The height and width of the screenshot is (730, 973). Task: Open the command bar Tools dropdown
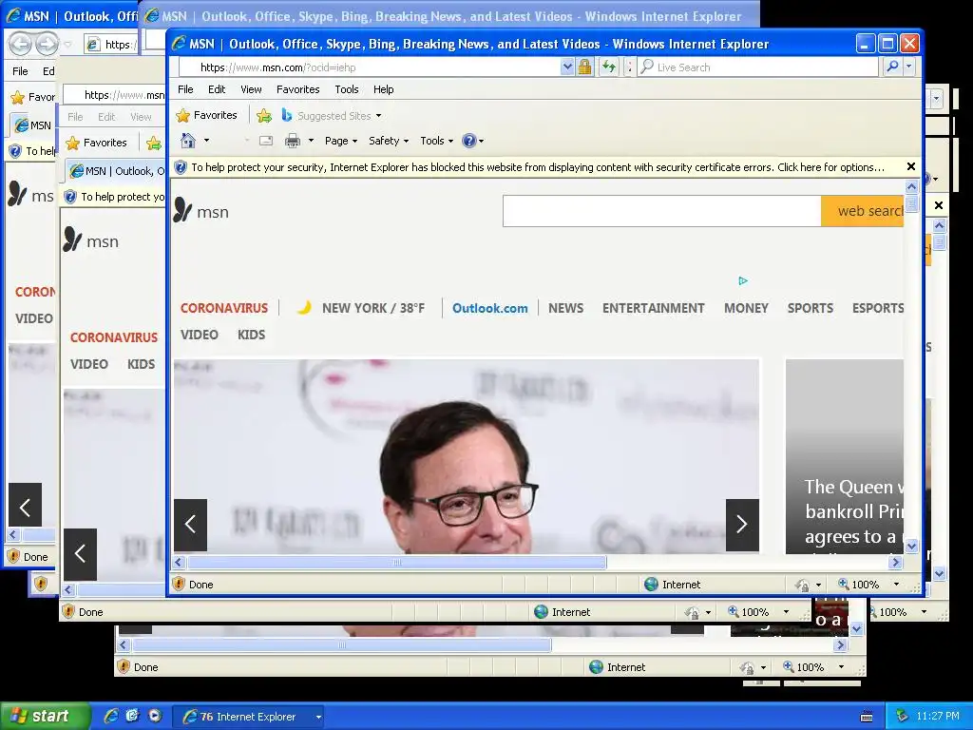click(436, 141)
